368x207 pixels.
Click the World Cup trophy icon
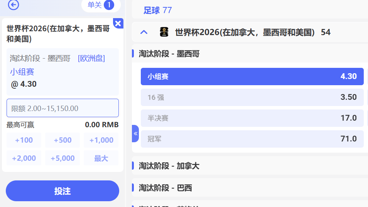click(164, 32)
